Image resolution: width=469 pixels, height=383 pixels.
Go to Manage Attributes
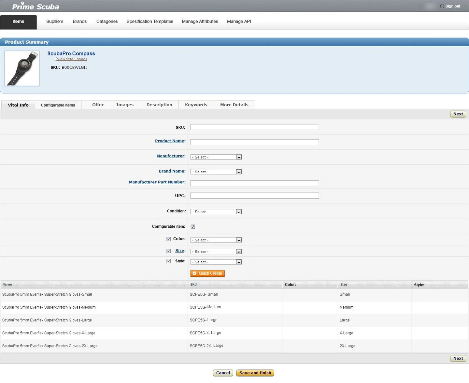tap(200, 22)
